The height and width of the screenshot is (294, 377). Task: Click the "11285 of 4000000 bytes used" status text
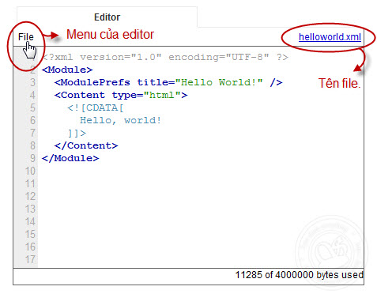299,275
